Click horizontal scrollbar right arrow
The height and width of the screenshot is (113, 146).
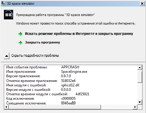(135, 107)
